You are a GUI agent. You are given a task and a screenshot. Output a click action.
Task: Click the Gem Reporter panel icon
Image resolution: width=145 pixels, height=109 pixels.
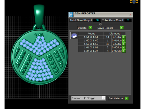[71, 15]
